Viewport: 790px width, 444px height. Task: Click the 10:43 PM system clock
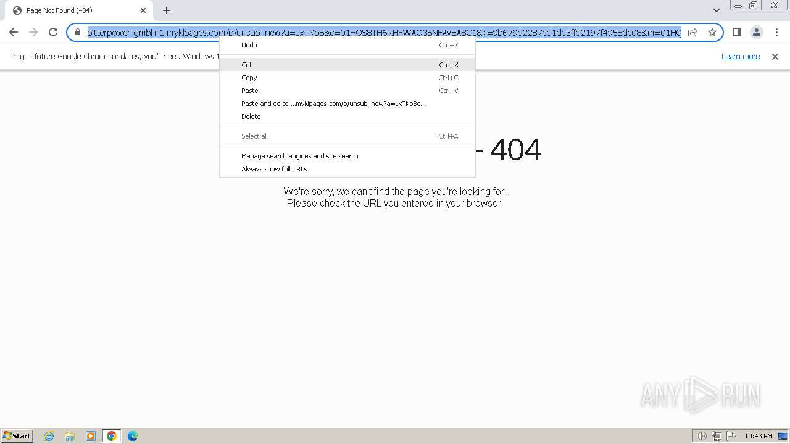[759, 436]
